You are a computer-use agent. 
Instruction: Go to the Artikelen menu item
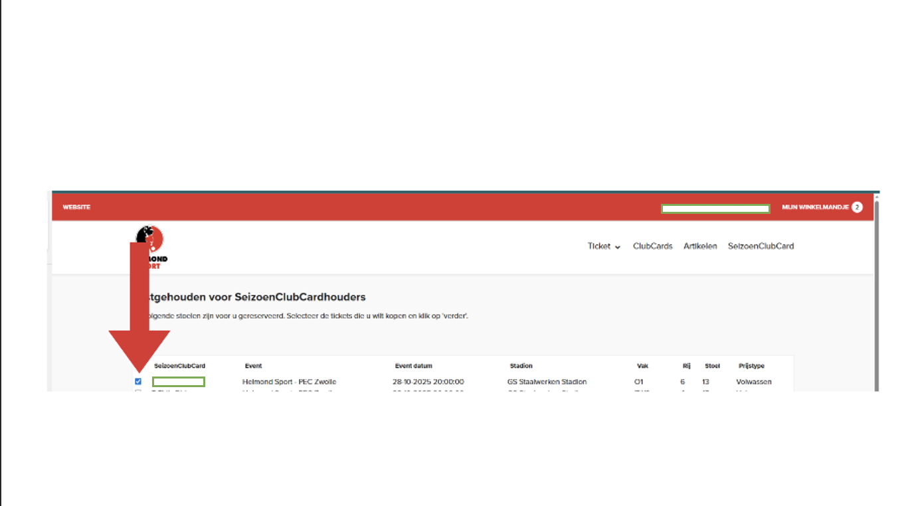point(700,246)
